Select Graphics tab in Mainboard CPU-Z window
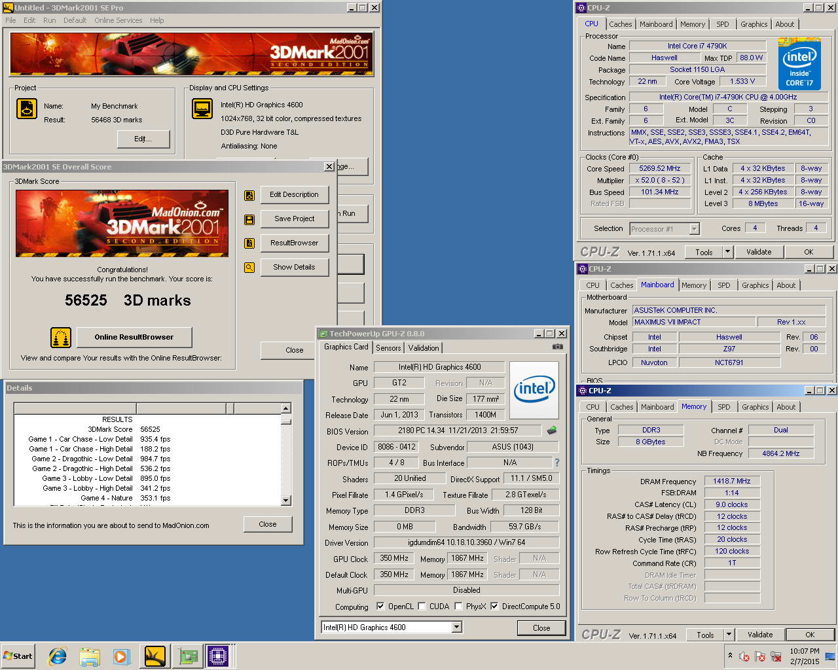 tap(755, 285)
